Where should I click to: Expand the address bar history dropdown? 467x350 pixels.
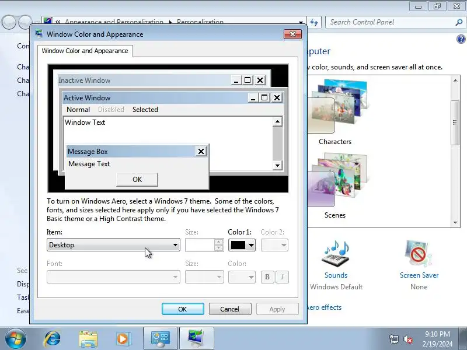pyautogui.click(x=301, y=22)
